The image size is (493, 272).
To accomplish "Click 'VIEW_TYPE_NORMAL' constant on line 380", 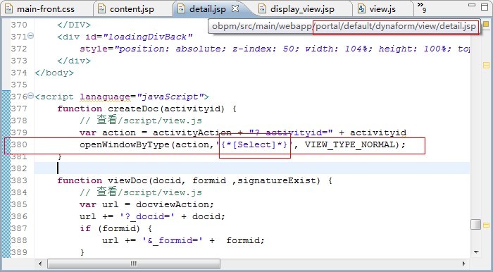I will click(x=349, y=144).
